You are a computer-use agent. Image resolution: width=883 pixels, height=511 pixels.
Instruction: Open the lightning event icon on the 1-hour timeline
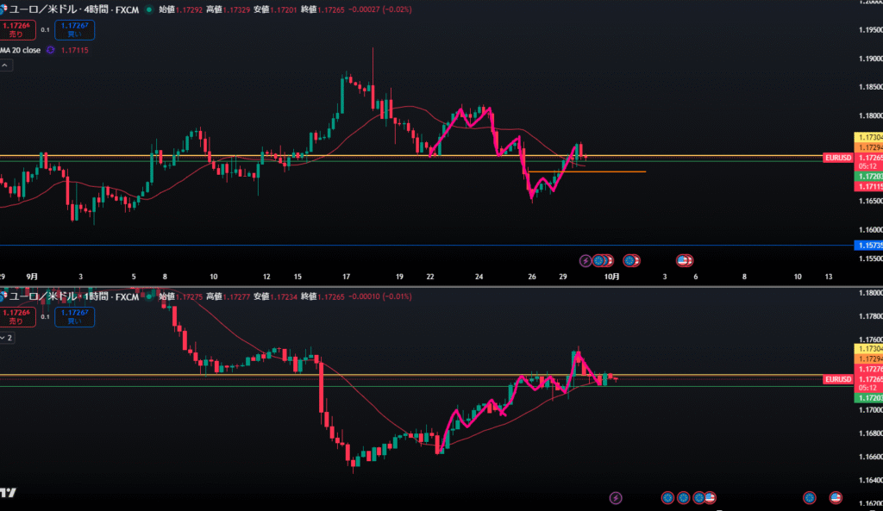click(x=615, y=497)
